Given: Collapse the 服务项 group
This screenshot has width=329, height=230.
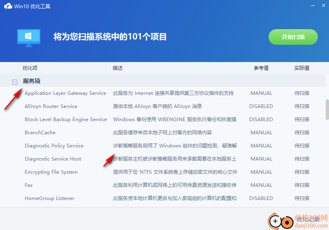Looking at the screenshot, I should pos(15,82).
